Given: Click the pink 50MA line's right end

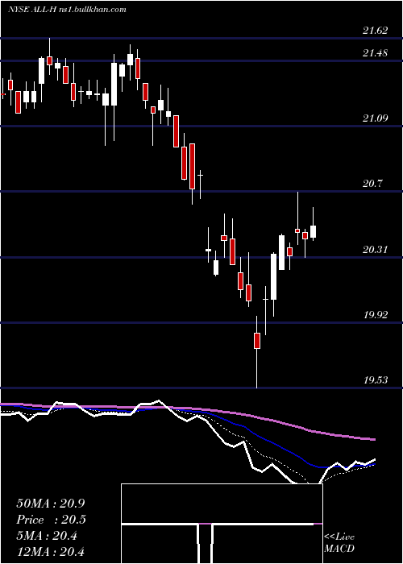Looking at the screenshot, I should coord(374,439).
